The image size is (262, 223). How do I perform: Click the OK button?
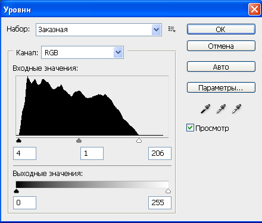221,29
